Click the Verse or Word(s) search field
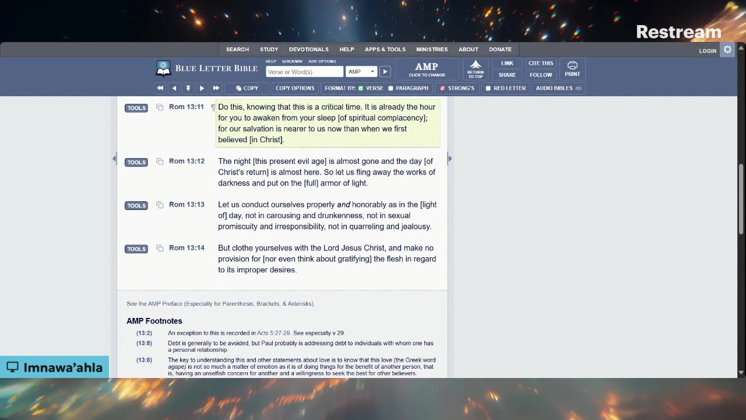746x420 pixels. pyautogui.click(x=304, y=72)
